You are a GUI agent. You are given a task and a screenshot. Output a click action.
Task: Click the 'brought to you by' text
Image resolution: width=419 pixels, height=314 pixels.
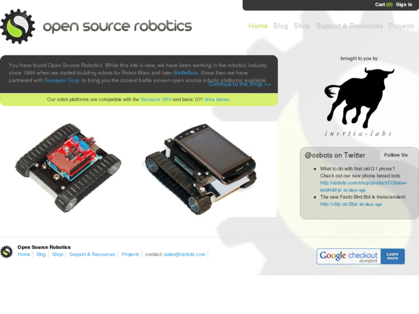pyautogui.click(x=359, y=58)
